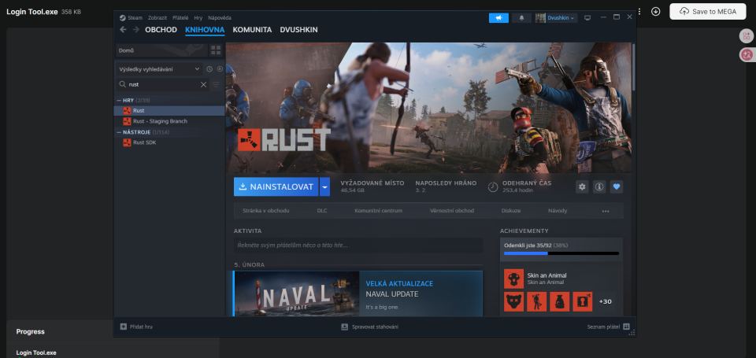Screen dimensions: 756x358
Task: Click the Domů home button in library sidebar
Action: [x=161, y=50]
